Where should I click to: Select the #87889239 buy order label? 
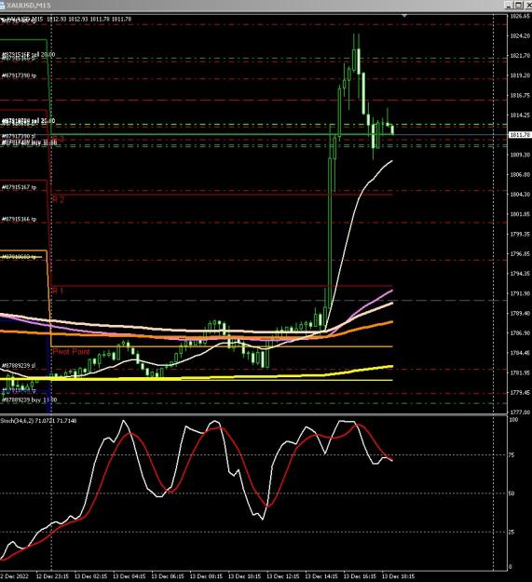[x=29, y=399]
